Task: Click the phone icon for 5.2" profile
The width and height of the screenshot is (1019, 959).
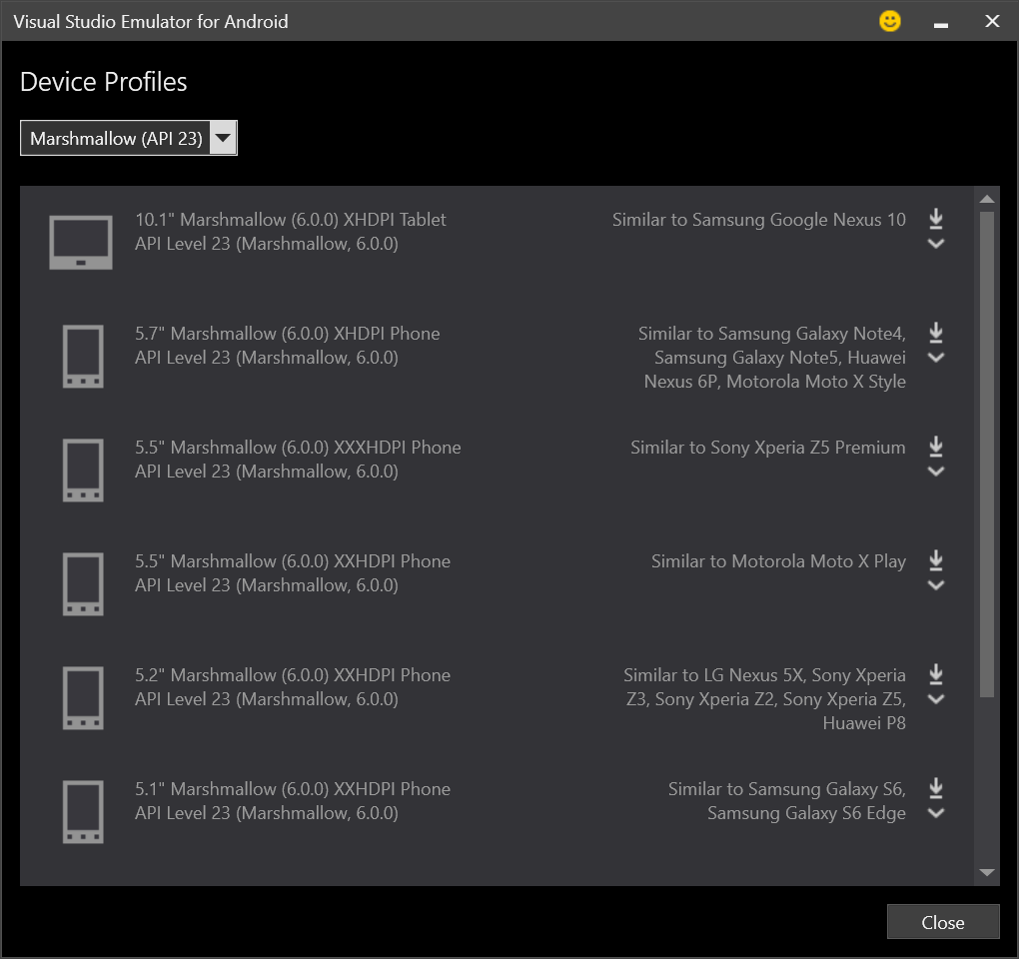Action: 83,698
